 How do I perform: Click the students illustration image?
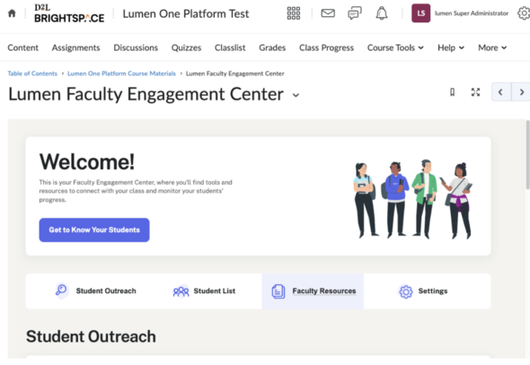click(413, 199)
